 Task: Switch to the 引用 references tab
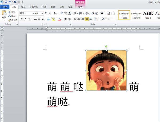pos(44,7)
